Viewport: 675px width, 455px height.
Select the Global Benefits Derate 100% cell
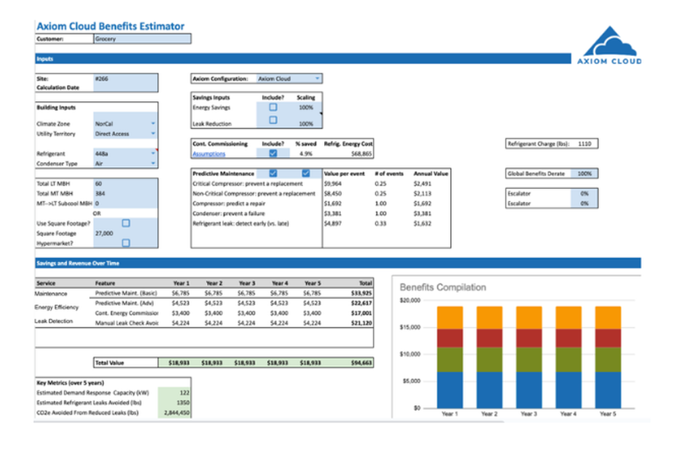click(584, 173)
